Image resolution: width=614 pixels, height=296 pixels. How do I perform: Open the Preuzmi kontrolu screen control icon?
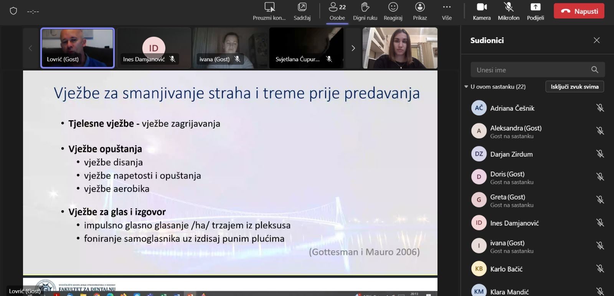coord(269,7)
